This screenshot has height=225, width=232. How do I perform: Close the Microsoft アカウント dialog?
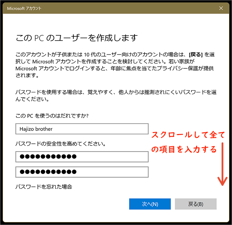tap(221, 8)
